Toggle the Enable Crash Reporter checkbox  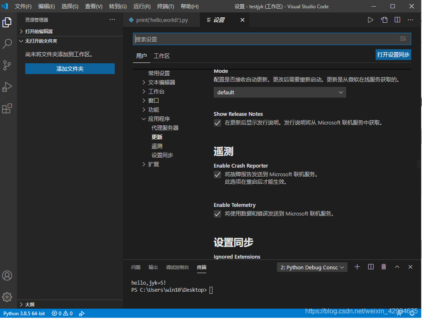(x=217, y=175)
